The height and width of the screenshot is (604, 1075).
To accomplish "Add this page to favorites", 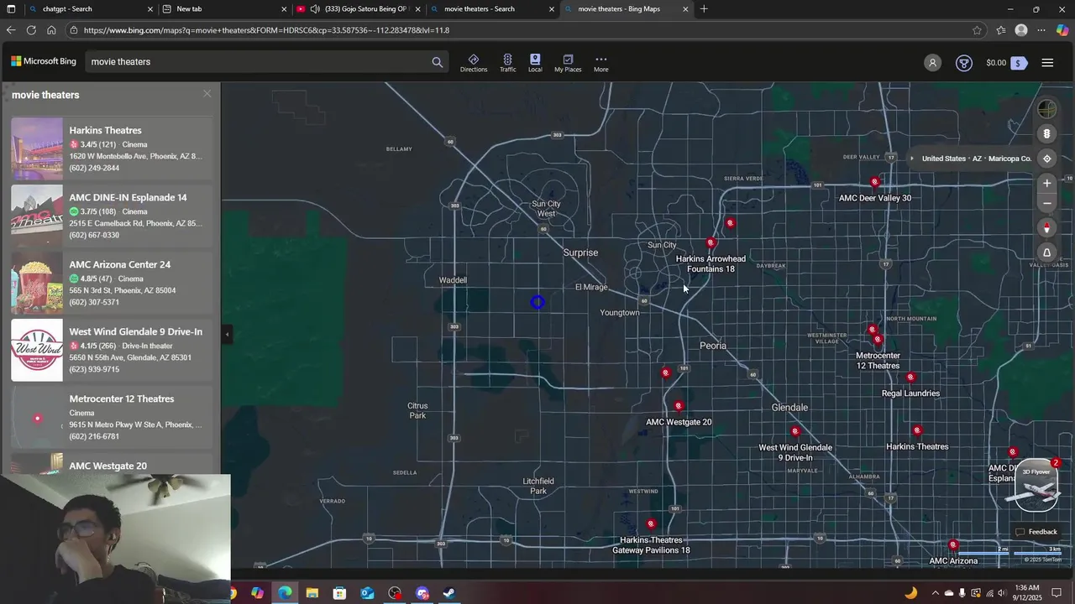I will pos(977,30).
